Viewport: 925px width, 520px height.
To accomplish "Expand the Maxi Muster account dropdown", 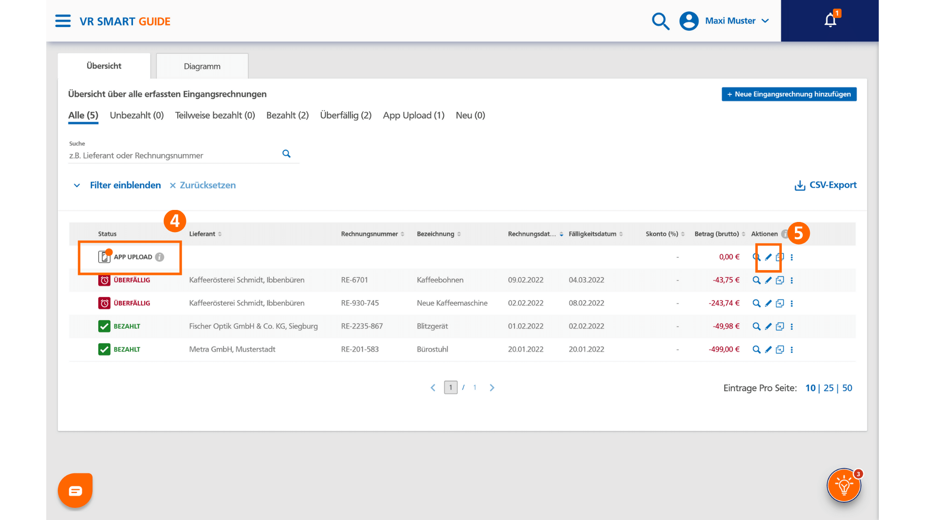I will (765, 21).
